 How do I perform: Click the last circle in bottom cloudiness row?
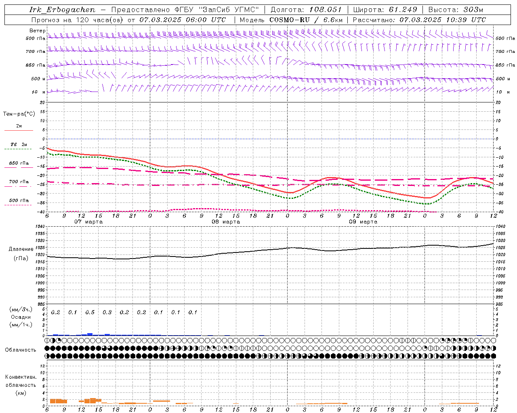[x=493, y=356]
